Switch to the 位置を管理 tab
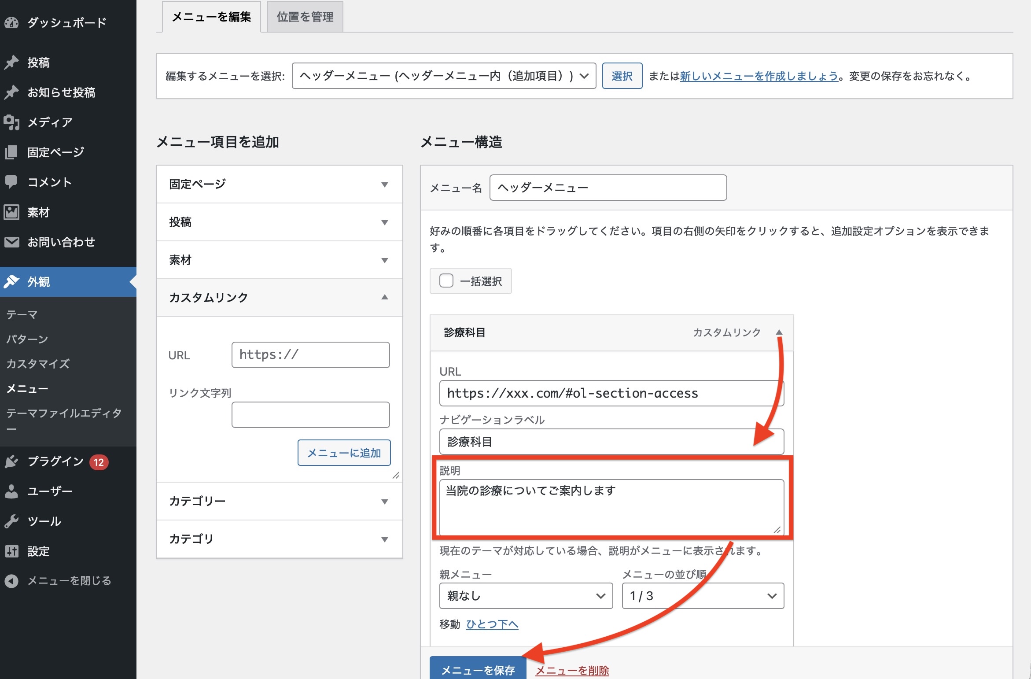The height and width of the screenshot is (679, 1031). coord(305,17)
